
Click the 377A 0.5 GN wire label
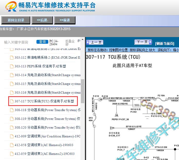pyautogui.click(x=161, y=147)
